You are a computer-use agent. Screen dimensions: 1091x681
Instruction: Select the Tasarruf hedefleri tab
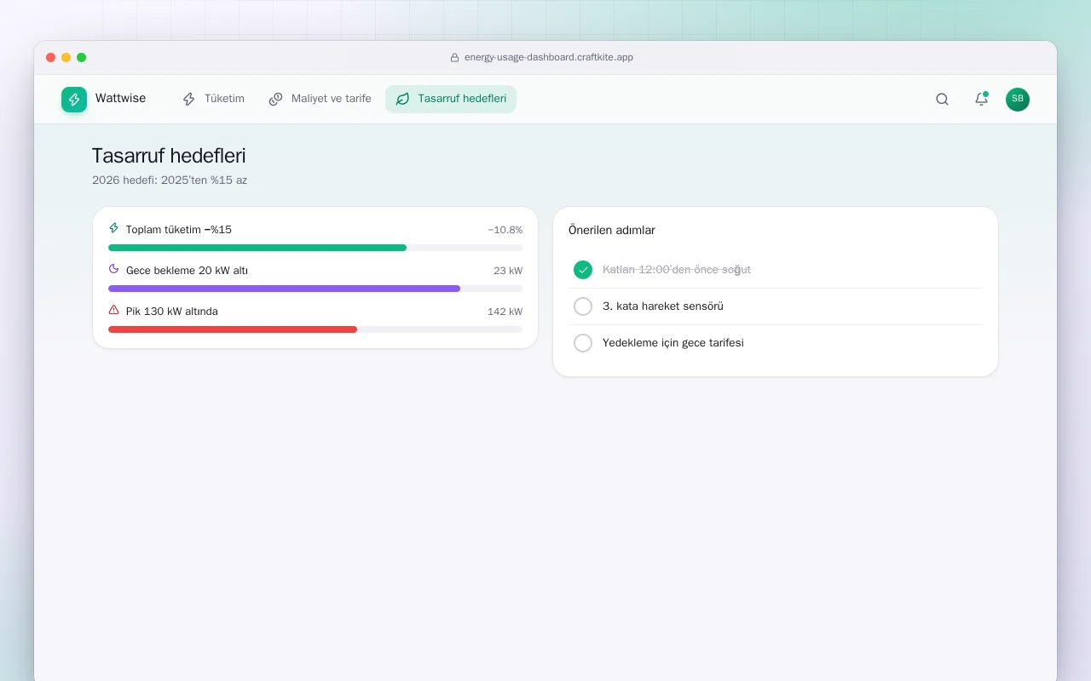pos(451,99)
